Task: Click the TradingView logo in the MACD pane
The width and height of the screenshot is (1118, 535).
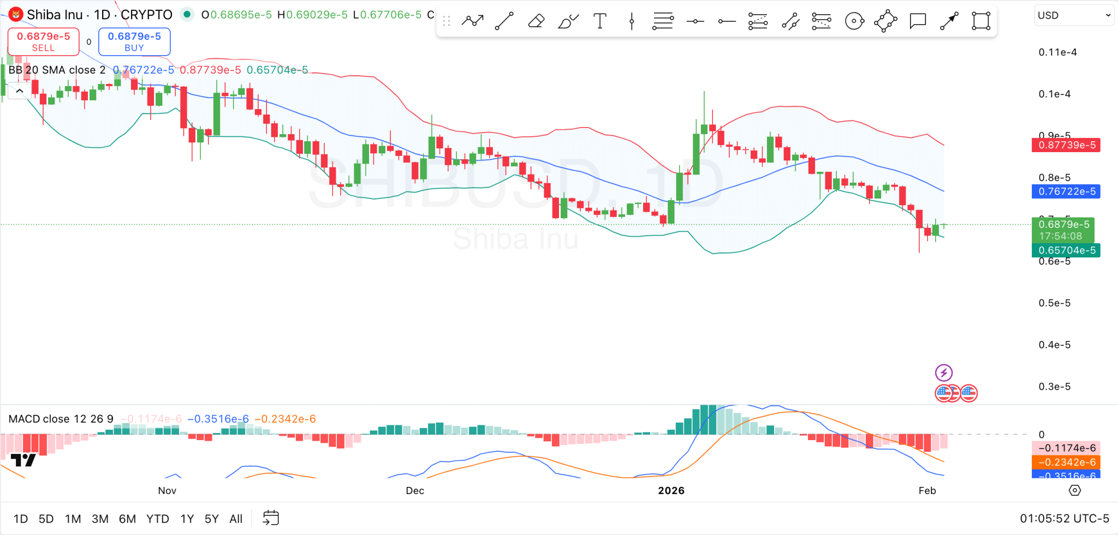Action: [24, 461]
